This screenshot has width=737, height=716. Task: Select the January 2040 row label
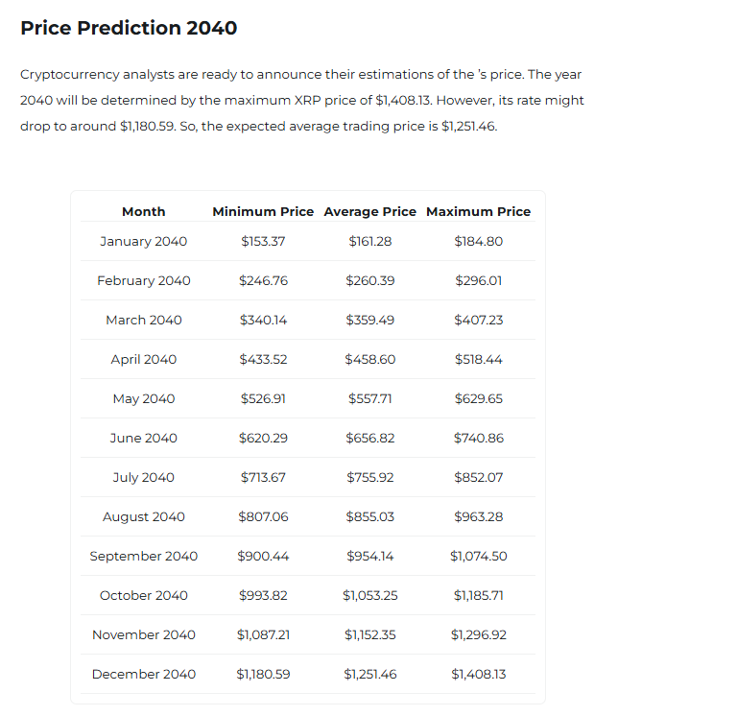[144, 241]
